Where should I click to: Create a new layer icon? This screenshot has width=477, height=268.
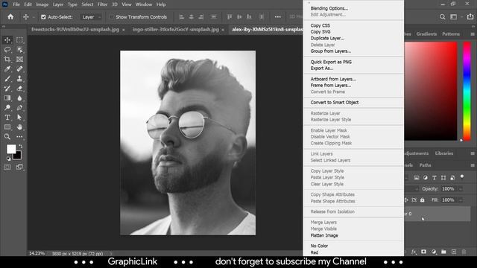tap(454, 252)
